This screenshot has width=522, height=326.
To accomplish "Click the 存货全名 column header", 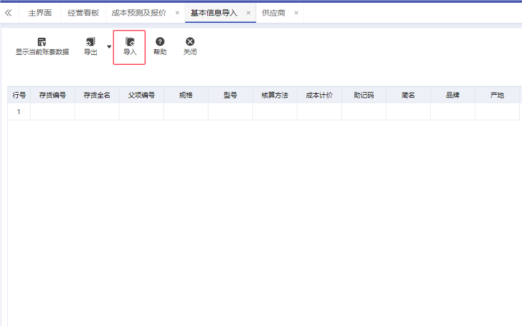I will 97,95.
